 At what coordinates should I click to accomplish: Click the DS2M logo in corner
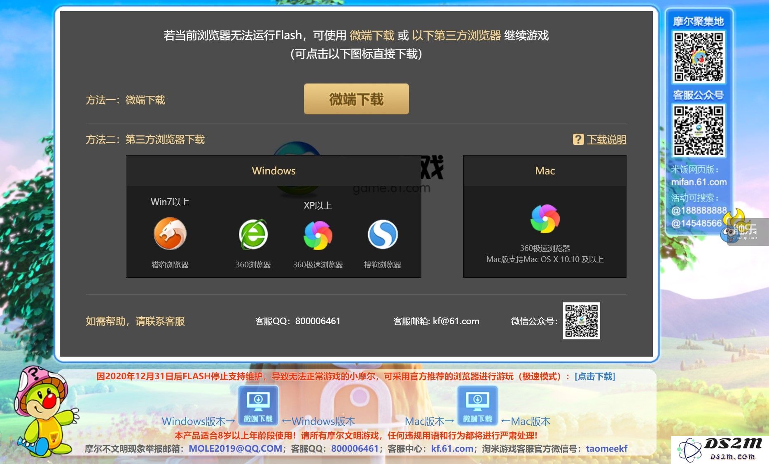pos(720,449)
